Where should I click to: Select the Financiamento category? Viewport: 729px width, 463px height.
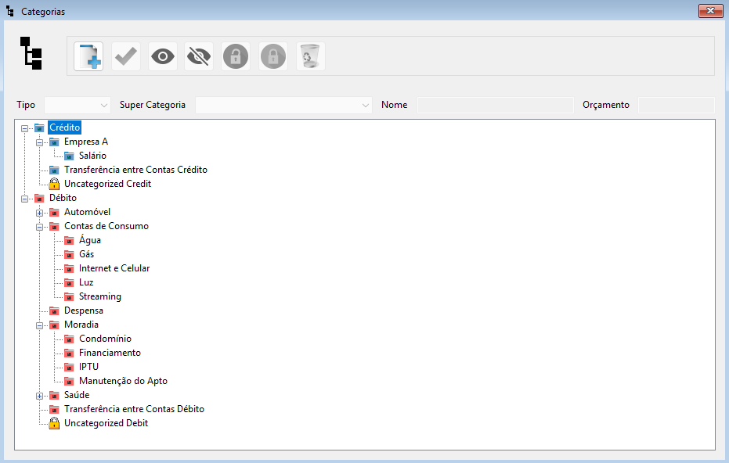tap(110, 353)
